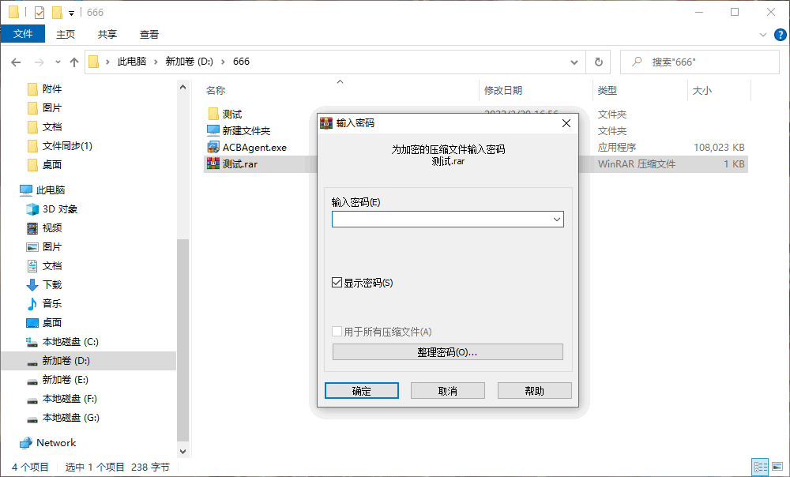790x477 pixels.
Task: Switch to the 查看 ribbon tab
Action: tap(150, 34)
